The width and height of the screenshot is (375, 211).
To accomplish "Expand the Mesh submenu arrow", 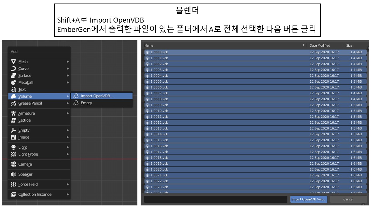I will pos(68,62).
